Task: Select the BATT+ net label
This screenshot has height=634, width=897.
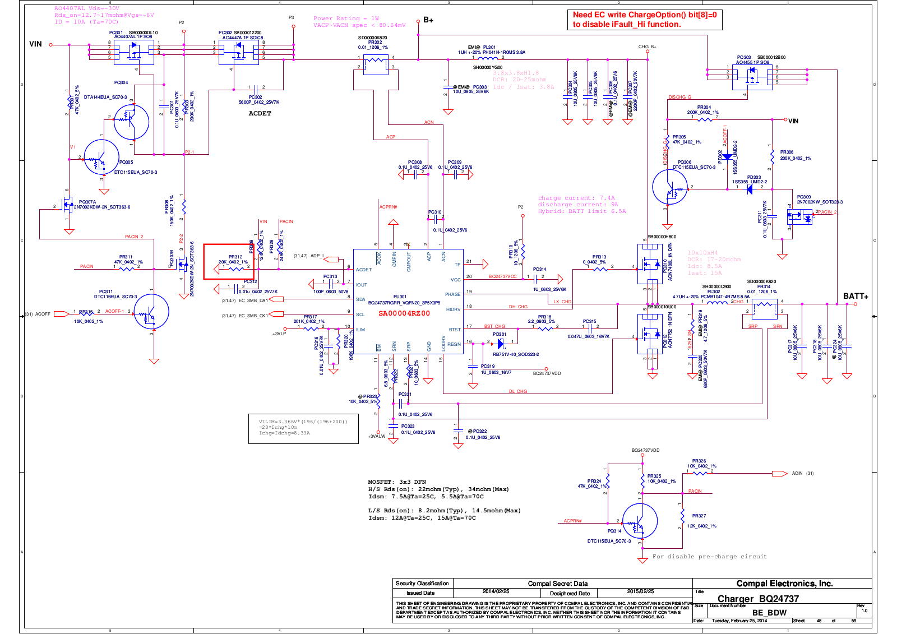Action: (x=856, y=296)
